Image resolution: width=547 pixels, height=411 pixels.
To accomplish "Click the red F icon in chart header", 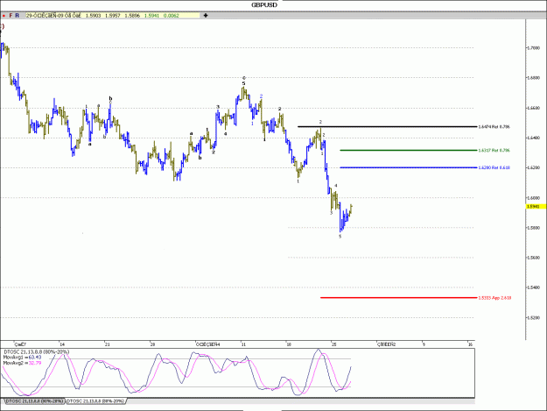I will 11,16.
